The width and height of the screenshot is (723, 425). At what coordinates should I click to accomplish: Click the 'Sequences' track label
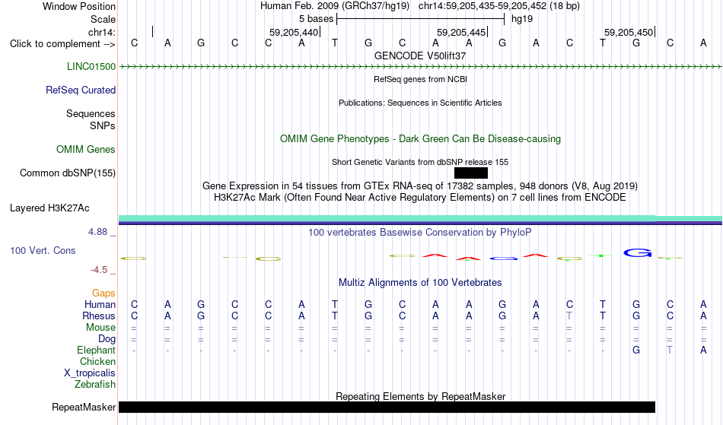91,114
